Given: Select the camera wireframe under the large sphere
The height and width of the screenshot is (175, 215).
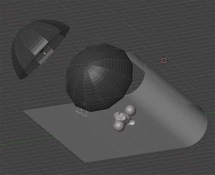Looking at the screenshot, I should coord(82,110).
